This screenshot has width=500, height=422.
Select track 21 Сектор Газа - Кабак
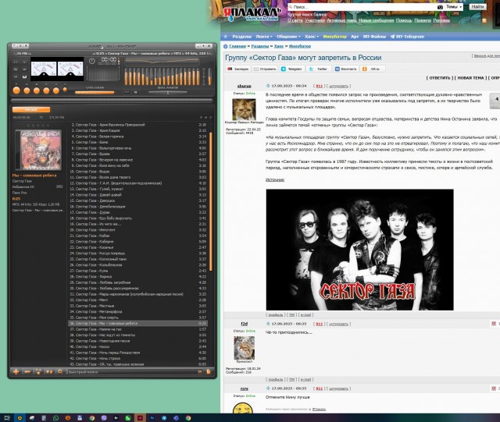(x=138, y=236)
